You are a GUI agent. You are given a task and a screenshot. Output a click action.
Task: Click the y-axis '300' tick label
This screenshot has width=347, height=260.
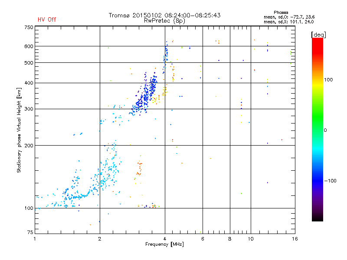pyautogui.click(x=29, y=109)
